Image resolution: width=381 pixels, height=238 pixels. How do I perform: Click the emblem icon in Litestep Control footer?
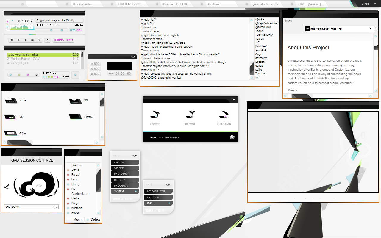point(232,137)
